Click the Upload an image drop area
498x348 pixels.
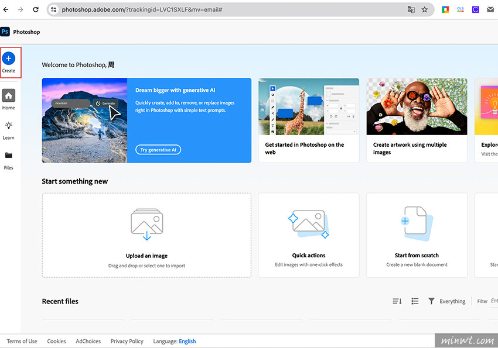point(146,235)
